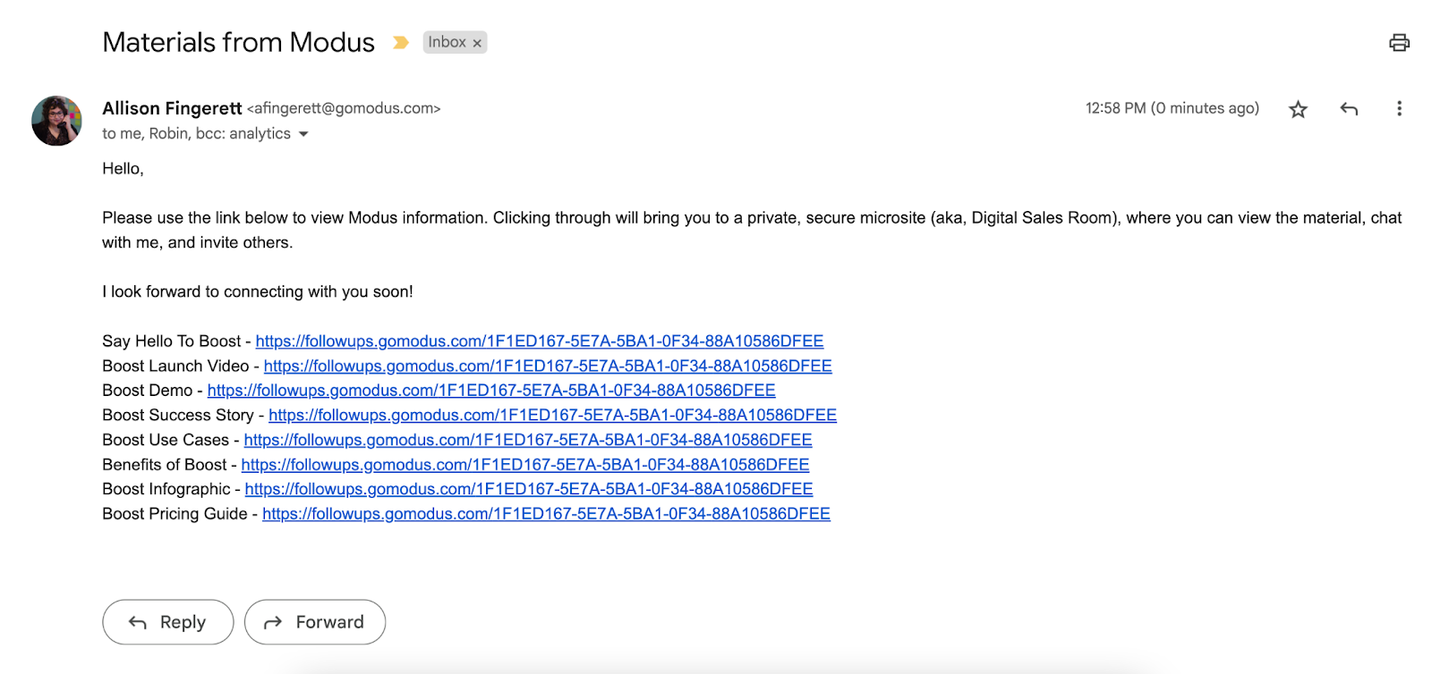
Task: Print this email with the printer icon
Action: click(x=1399, y=42)
